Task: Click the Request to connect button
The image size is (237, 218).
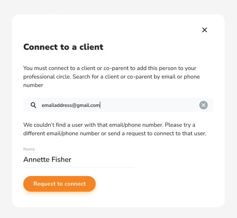Action: [x=60, y=184]
